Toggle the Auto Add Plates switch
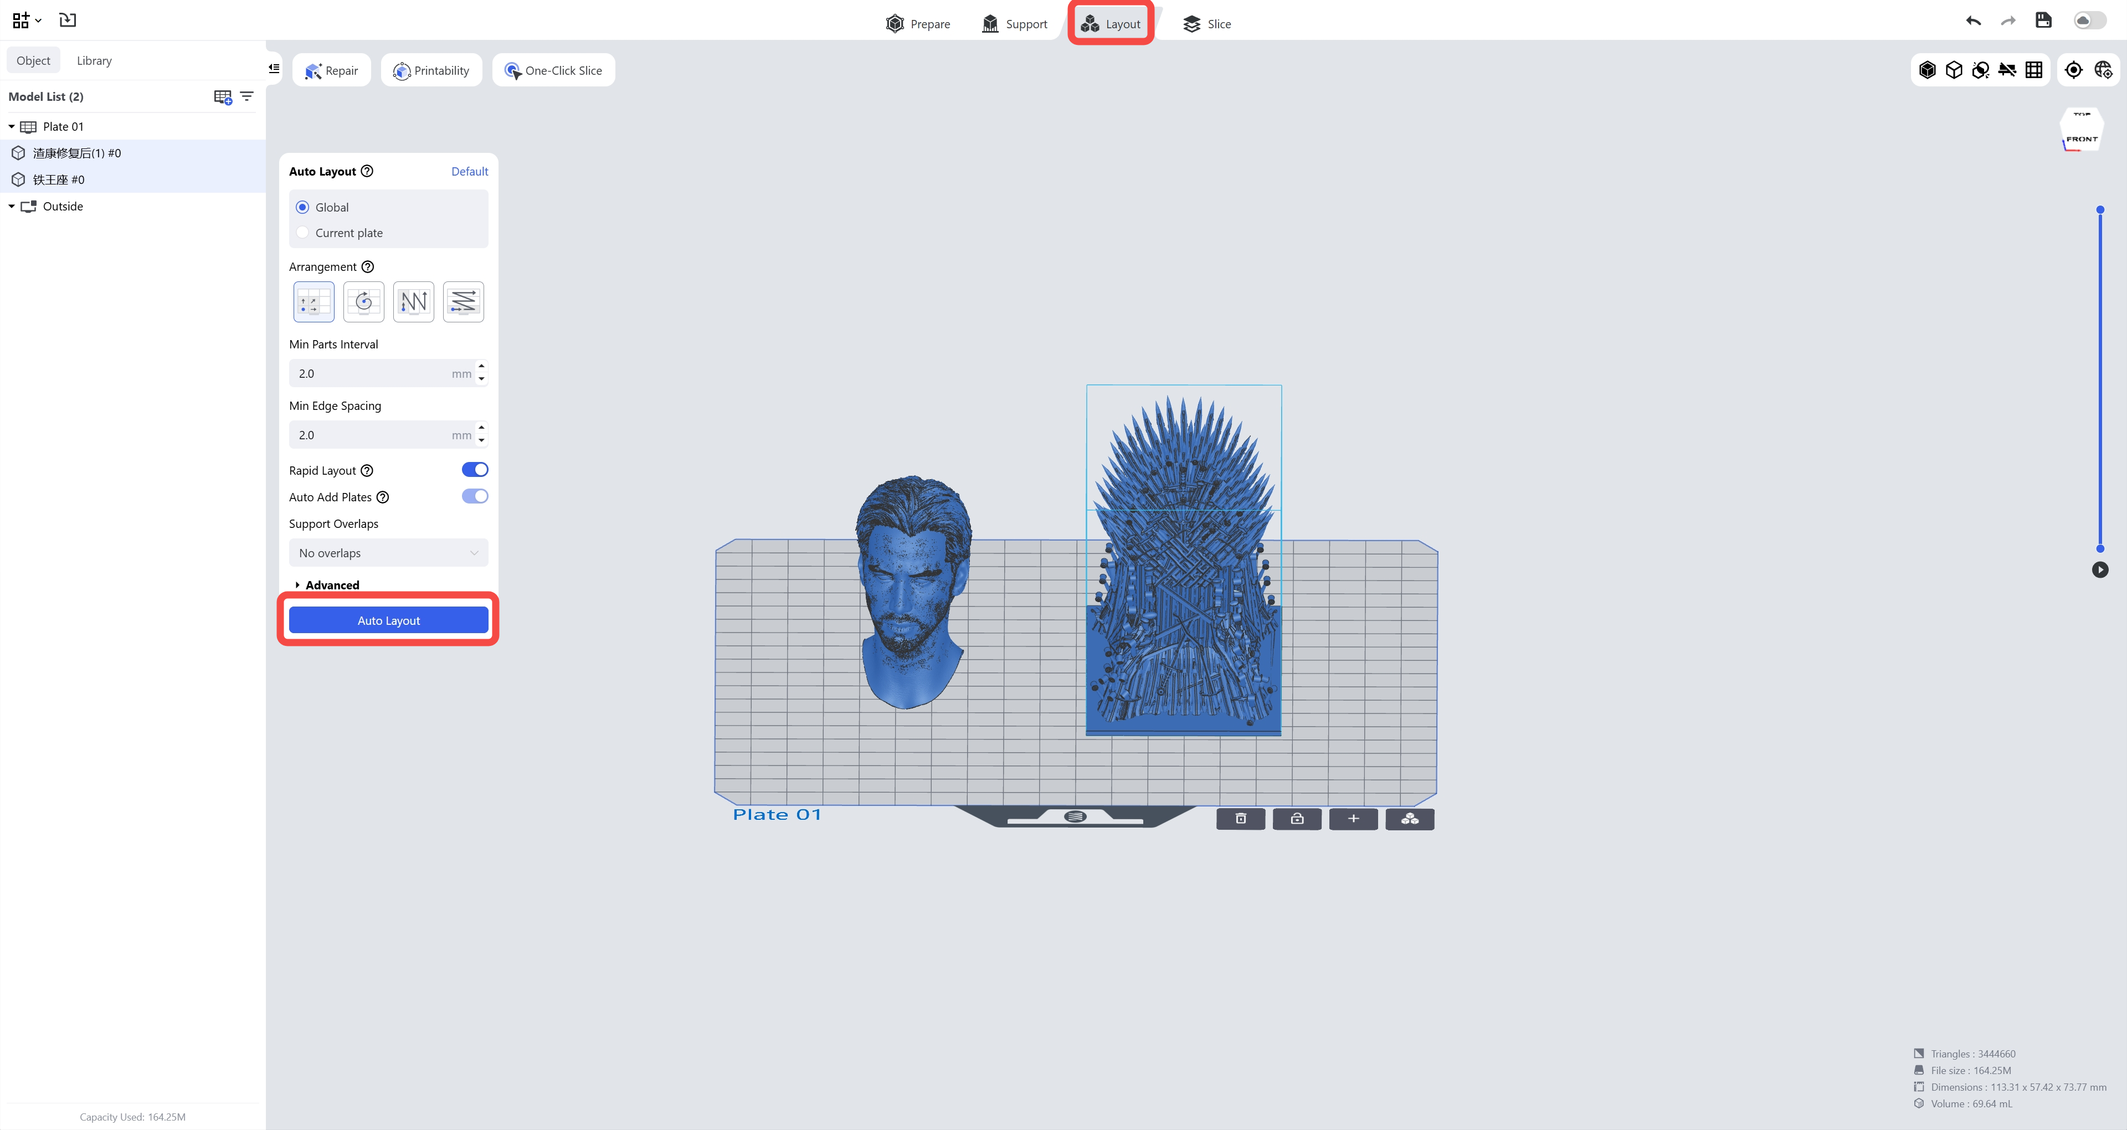The width and height of the screenshot is (2127, 1130). pos(475,496)
